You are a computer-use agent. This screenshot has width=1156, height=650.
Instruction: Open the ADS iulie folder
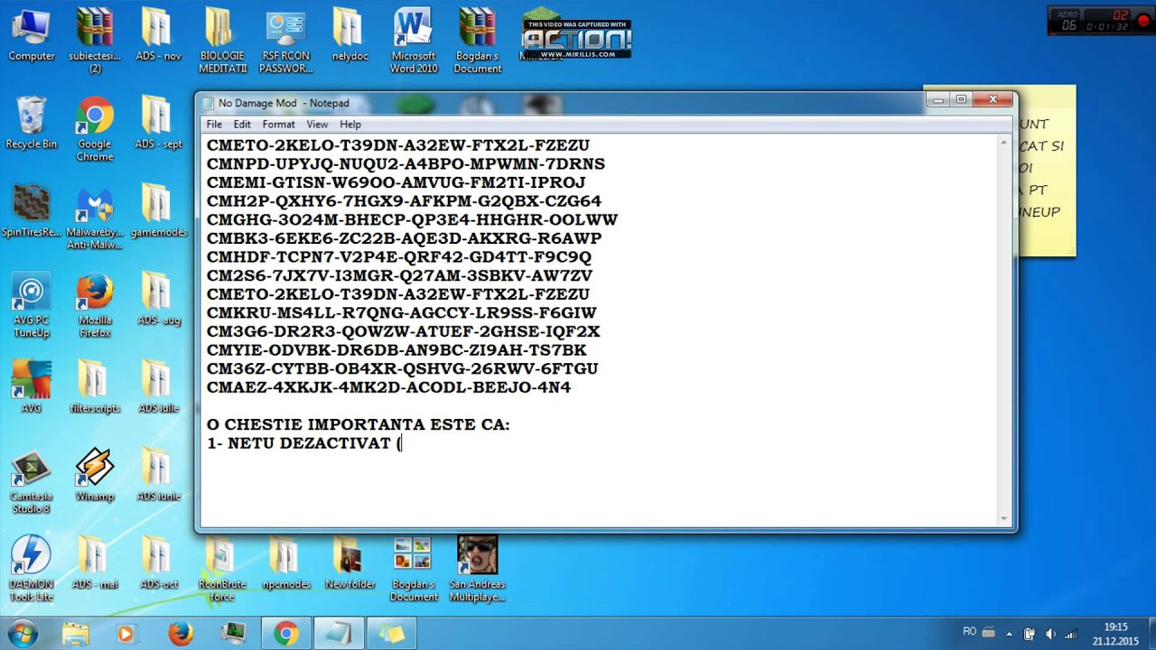pos(158,387)
